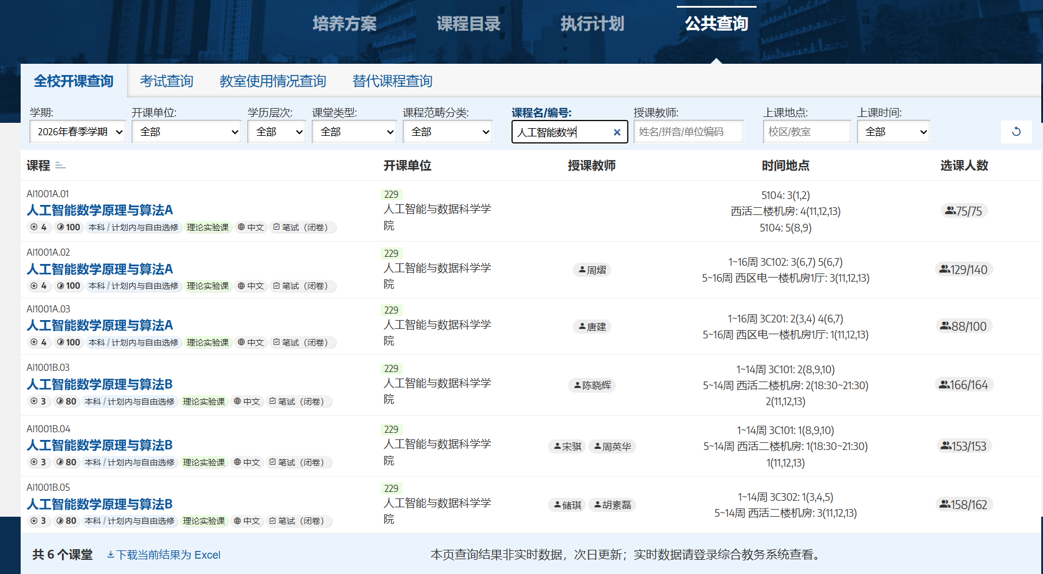Download current results as Excel
This screenshot has height=574, width=1043.
tap(164, 555)
